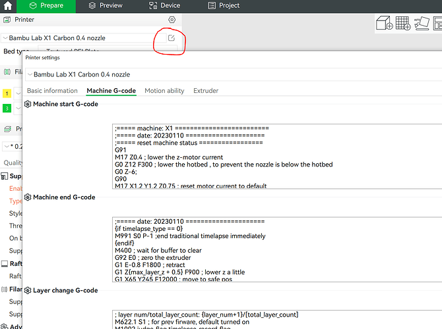Image resolution: width=442 pixels, height=329 pixels.
Task: Select the green filament 3 color swatch
Action: click(7, 109)
